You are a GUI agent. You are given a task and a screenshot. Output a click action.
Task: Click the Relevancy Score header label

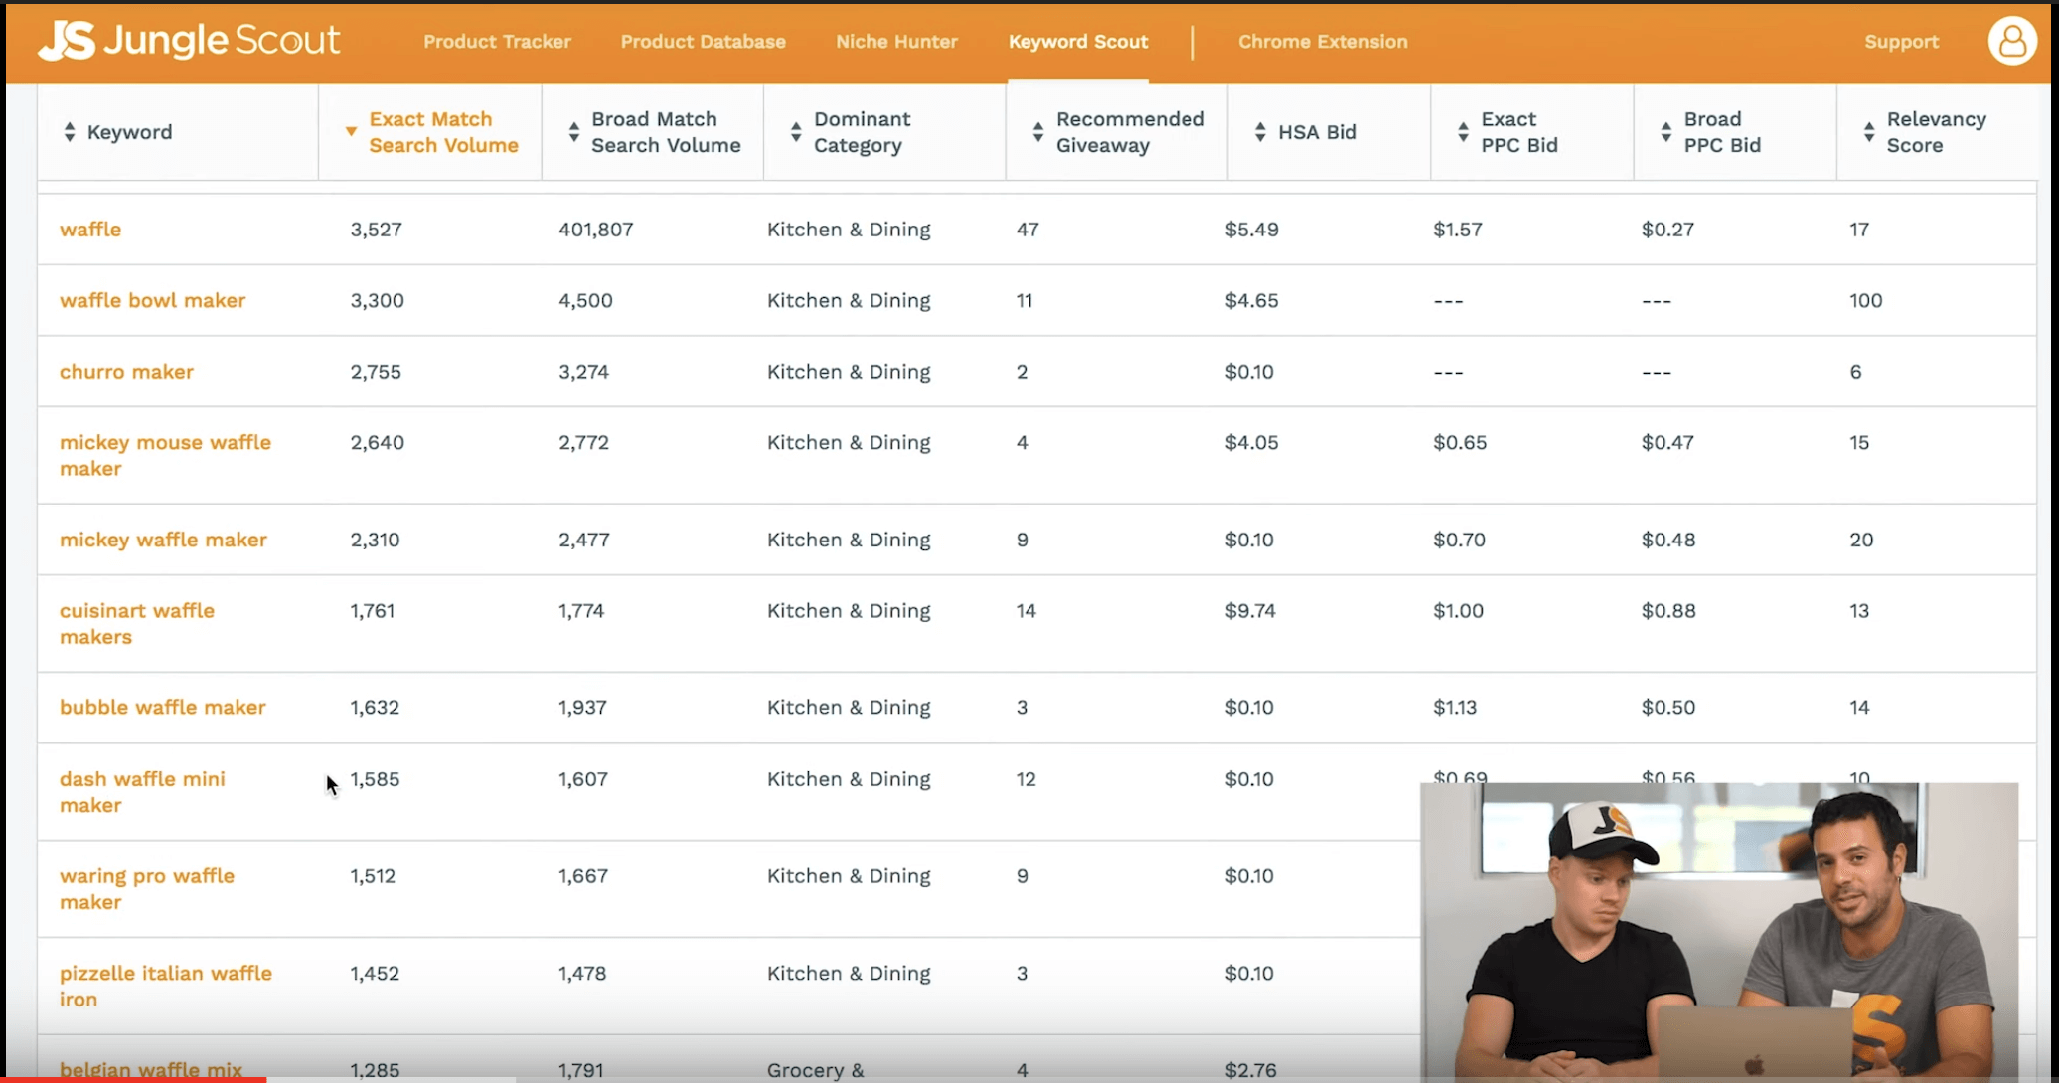[1936, 132]
